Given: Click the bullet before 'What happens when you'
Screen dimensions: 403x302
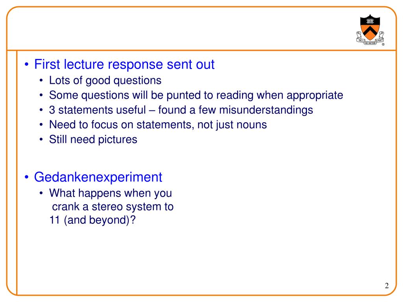Looking at the screenshot, I should tap(41, 193).
